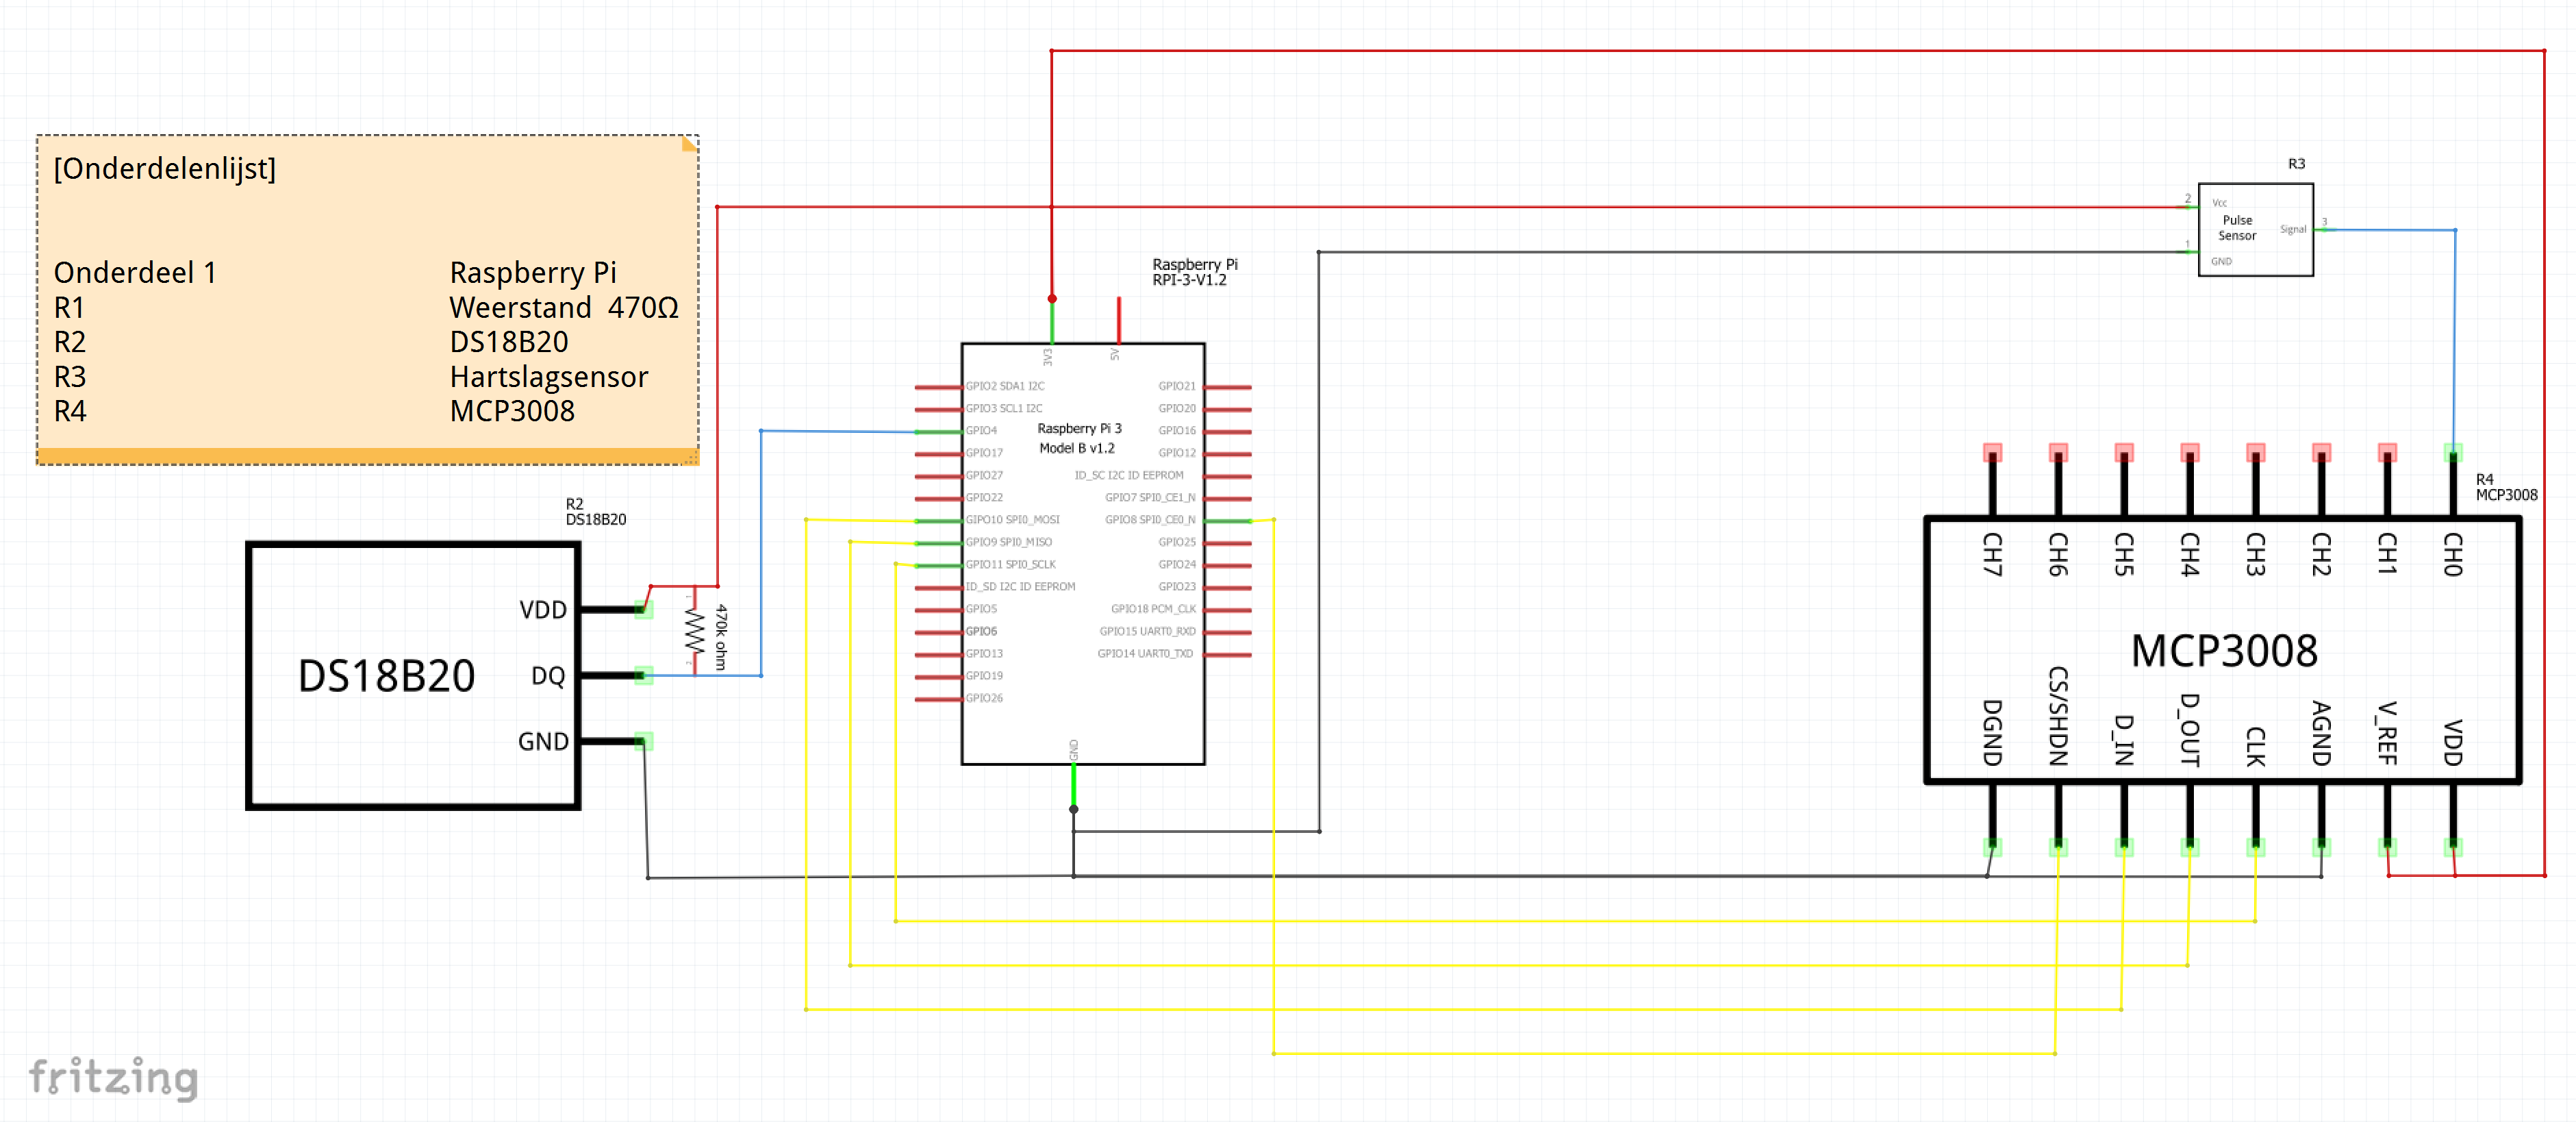2576x1122 pixels.
Task: Click the GPIO8 SPI0_CE0_N pin
Action: point(1228,520)
